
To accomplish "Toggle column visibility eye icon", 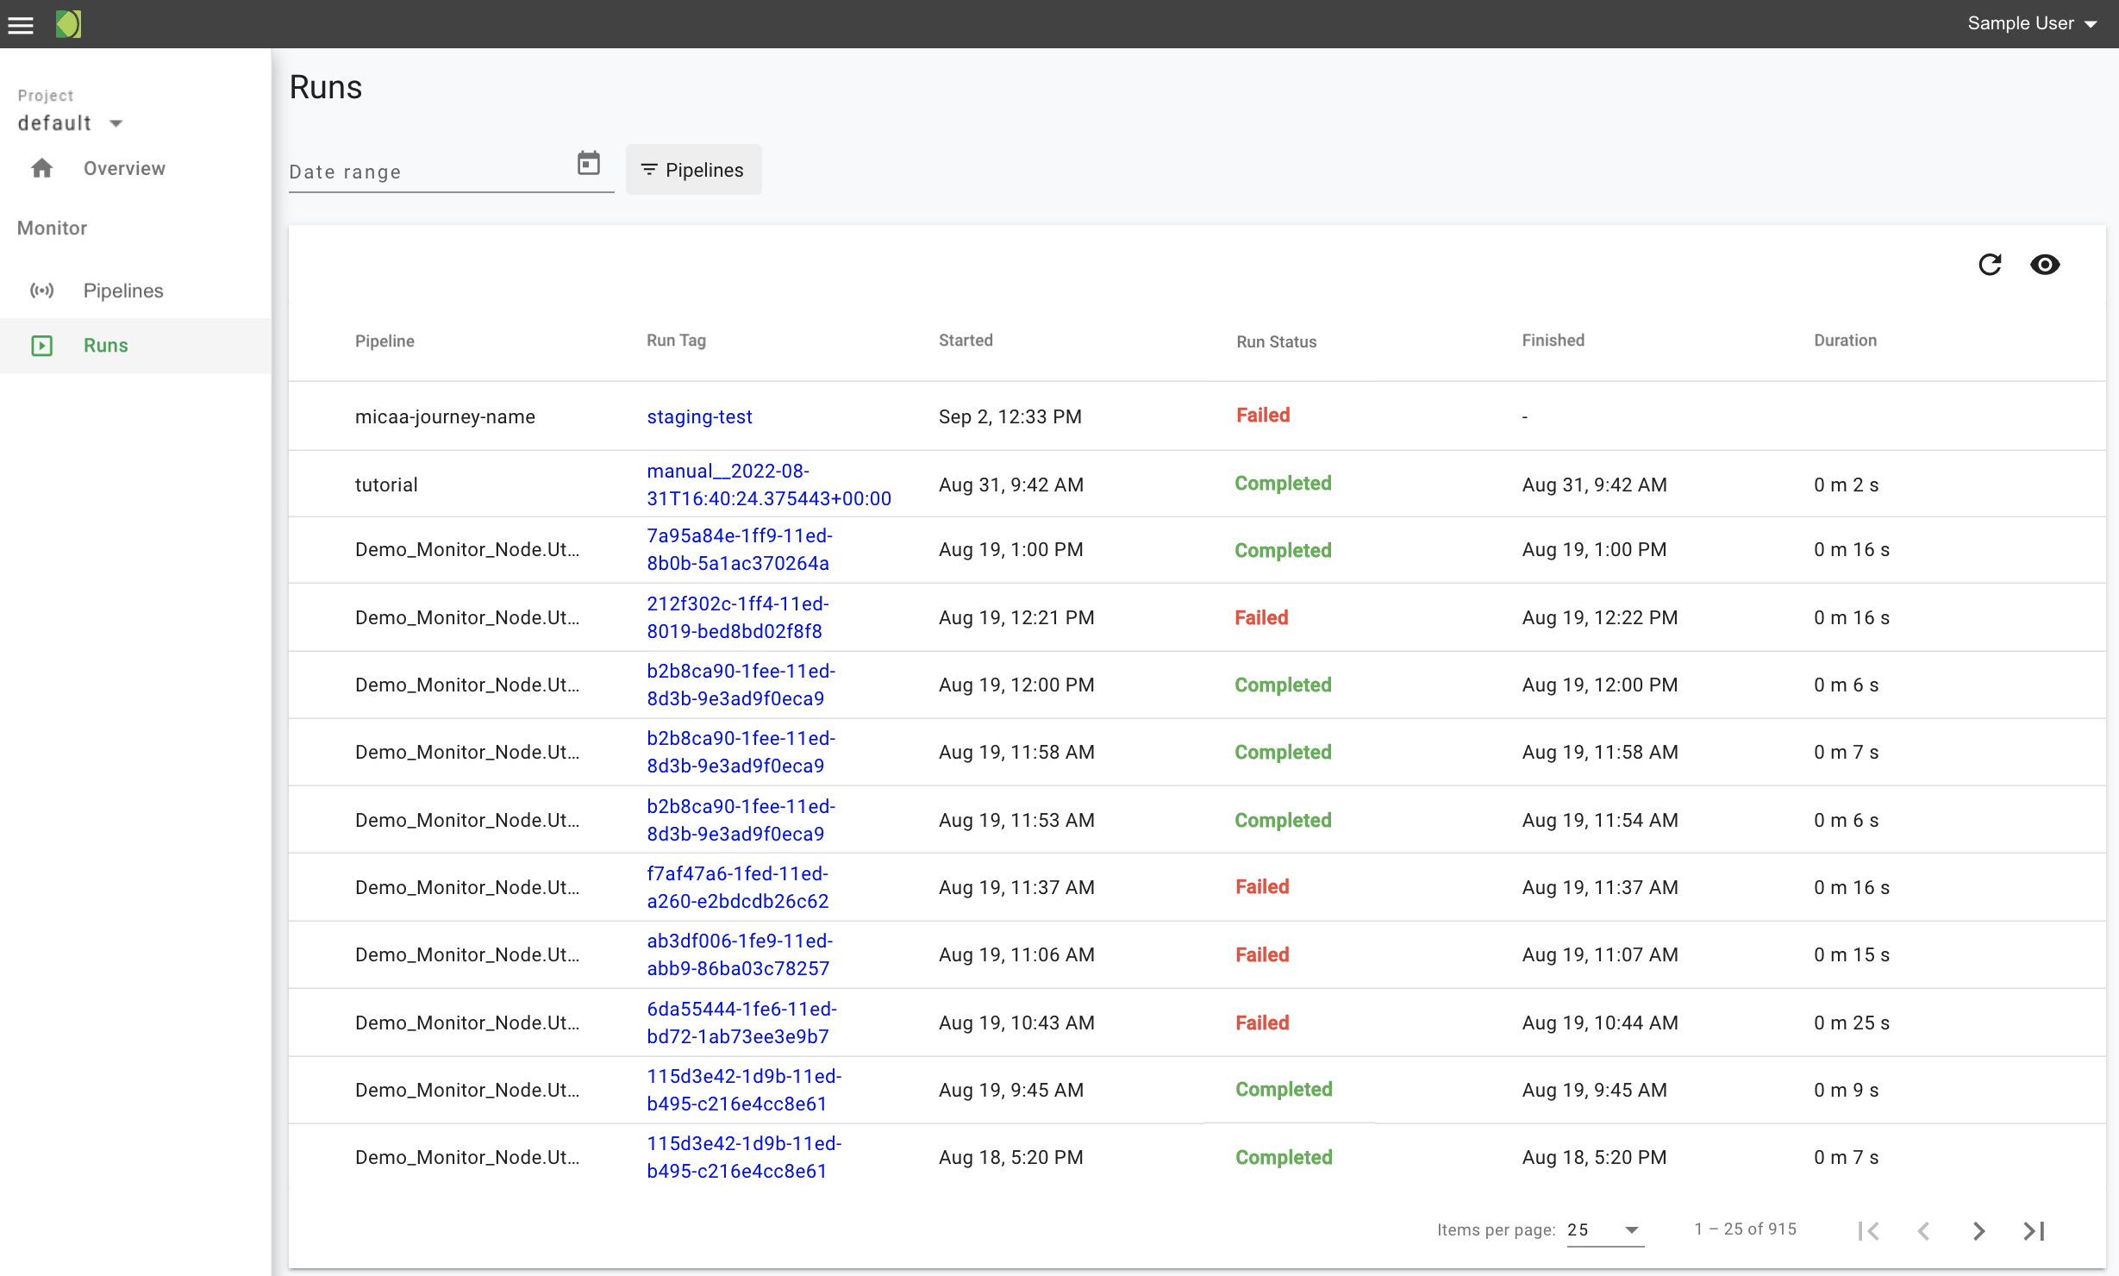I will point(2045,265).
